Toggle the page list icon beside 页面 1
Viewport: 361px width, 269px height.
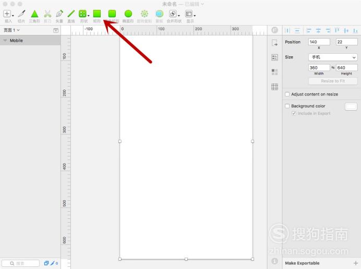pos(56,30)
